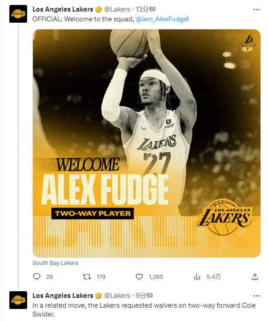Open more options for the welcome tweet
Image resolution: width=268 pixels, height=321 pixels.
point(256,9)
